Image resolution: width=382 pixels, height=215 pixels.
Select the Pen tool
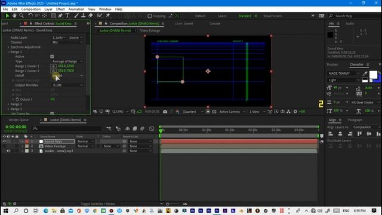tap(60, 16)
